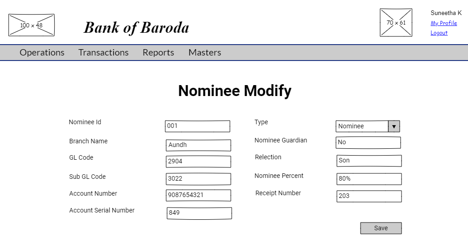Click the text box with value 2904
The image size is (468, 248).
click(198, 162)
